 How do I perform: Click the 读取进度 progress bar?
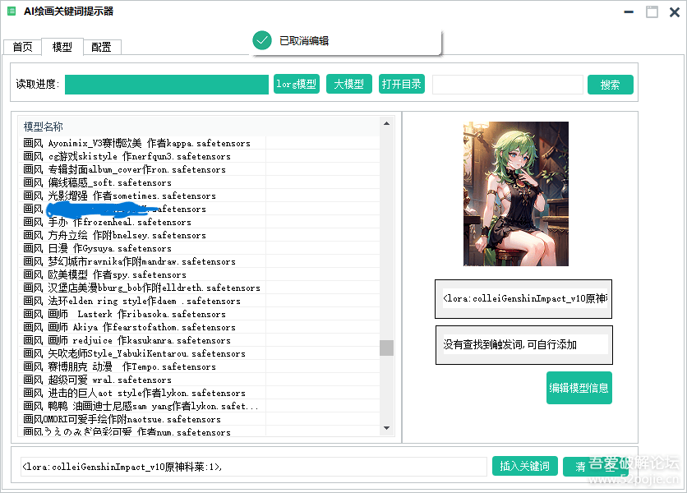click(x=167, y=85)
